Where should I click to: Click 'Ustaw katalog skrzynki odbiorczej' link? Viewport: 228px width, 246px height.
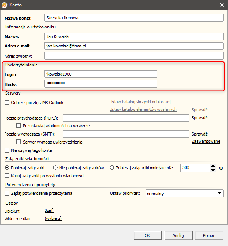(x=140, y=102)
